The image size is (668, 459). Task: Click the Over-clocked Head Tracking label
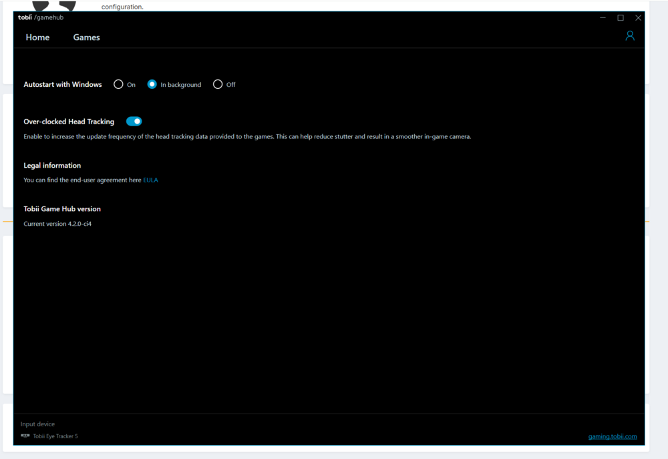click(x=69, y=122)
